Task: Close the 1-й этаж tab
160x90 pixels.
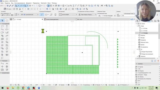Action: click(x=42, y=19)
